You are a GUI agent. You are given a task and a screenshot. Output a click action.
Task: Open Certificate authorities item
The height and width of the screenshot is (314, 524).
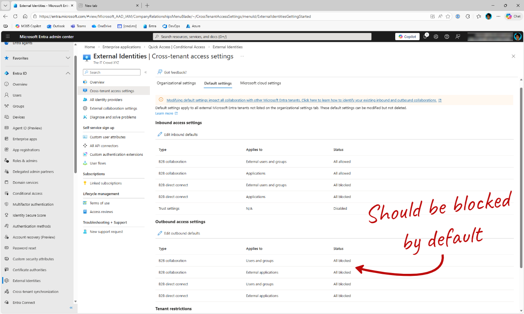tap(29, 270)
